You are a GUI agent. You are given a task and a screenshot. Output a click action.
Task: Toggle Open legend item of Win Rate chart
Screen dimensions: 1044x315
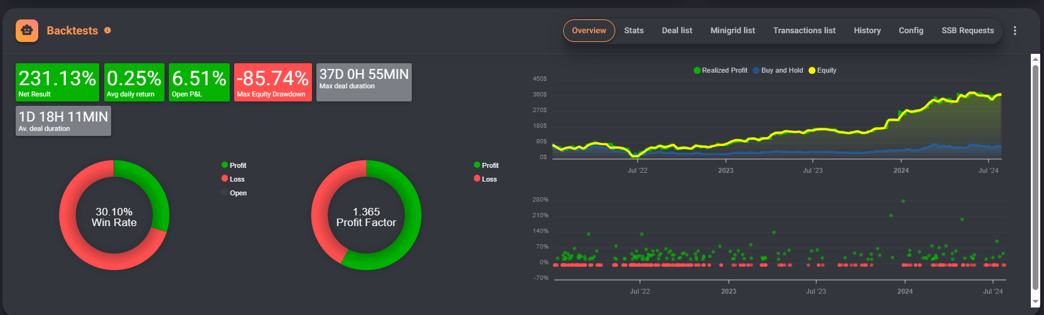click(234, 193)
